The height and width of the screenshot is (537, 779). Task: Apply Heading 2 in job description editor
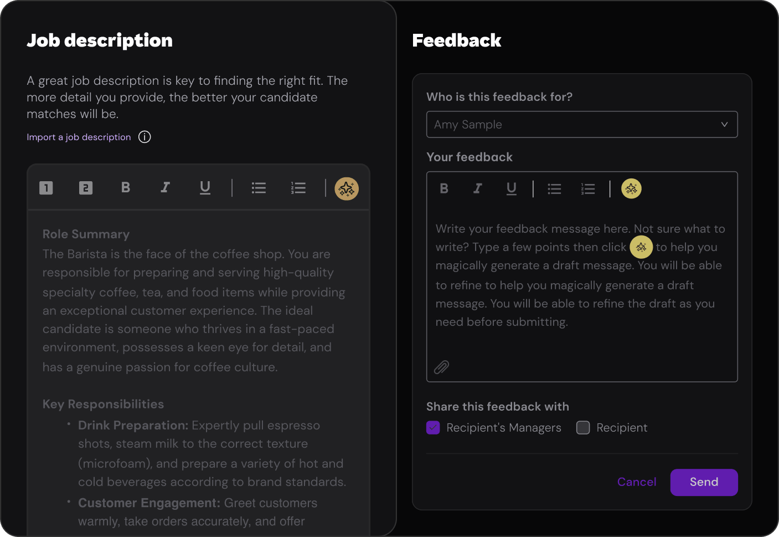click(x=86, y=188)
